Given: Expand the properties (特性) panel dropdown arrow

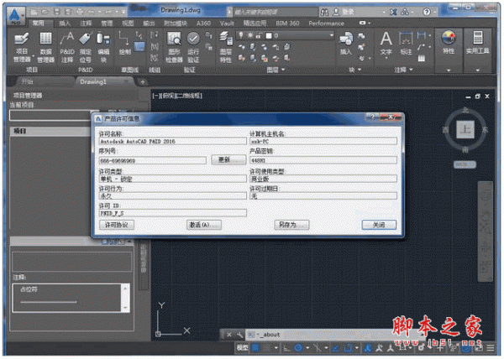Looking at the screenshot, I should click(449, 70).
